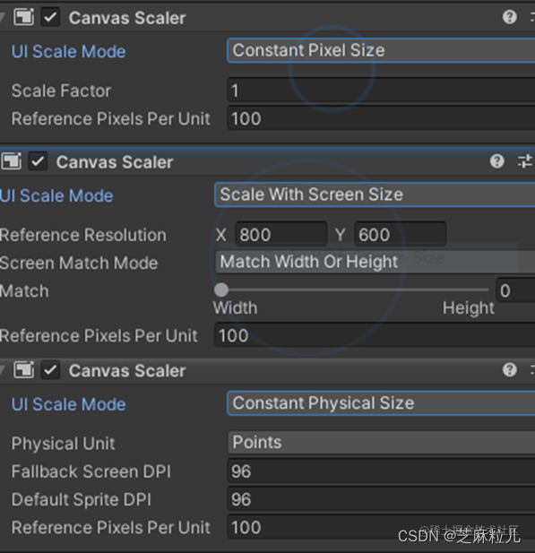The height and width of the screenshot is (553, 535).
Task: Open the Scale With Screen Size dropdown
Action: [375, 194]
